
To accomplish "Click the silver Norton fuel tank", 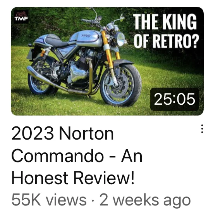I will pyautogui.click(x=86, y=38).
